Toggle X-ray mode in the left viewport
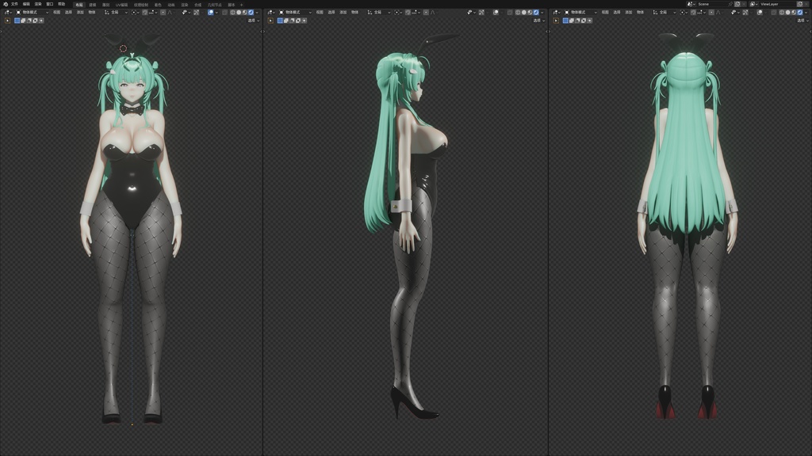The height and width of the screenshot is (456, 812). coord(224,13)
